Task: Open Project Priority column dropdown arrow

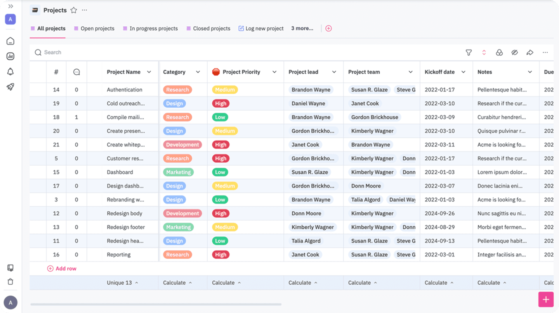Action: [274, 72]
